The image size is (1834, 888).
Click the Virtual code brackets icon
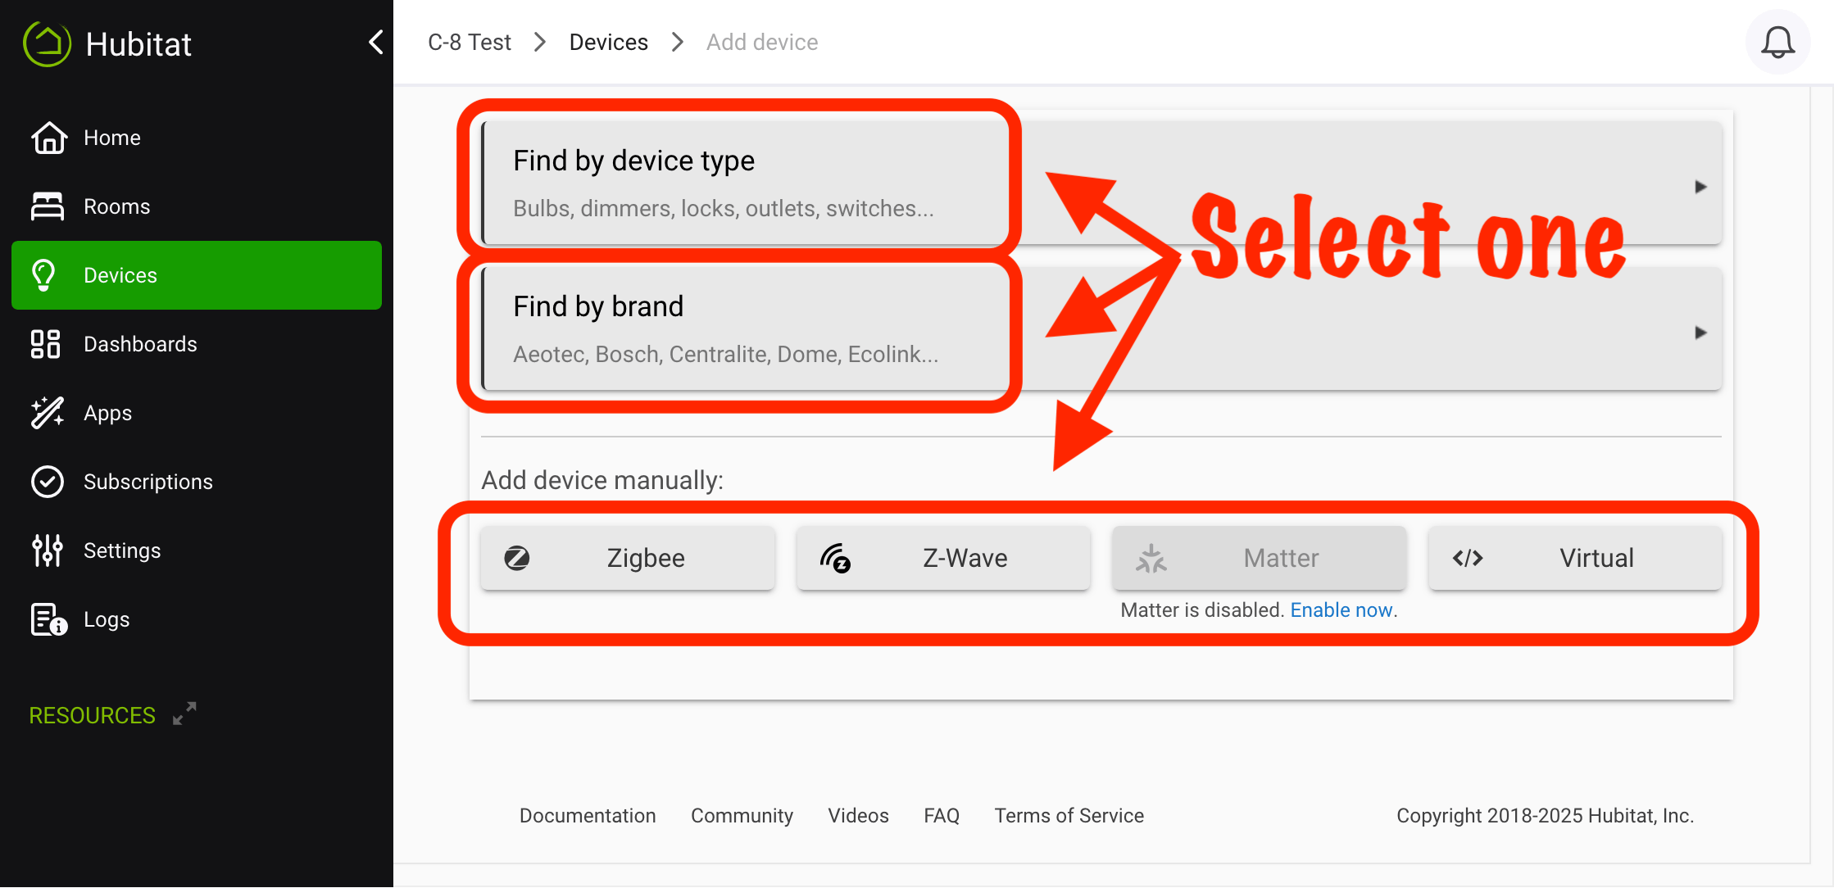pos(1467,558)
